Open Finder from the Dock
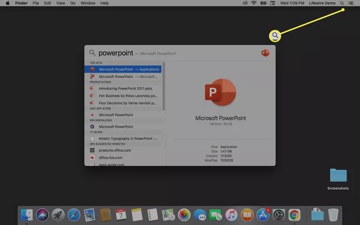Viewport: 360px width, 225px height. 27,215
